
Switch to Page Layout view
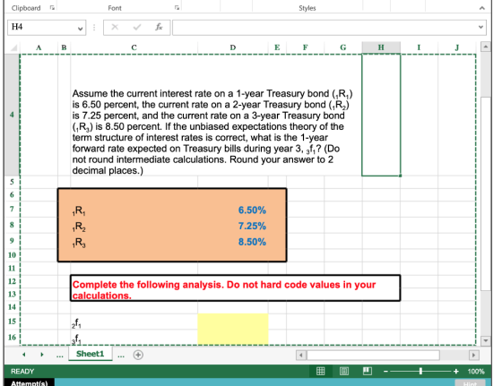point(344,371)
